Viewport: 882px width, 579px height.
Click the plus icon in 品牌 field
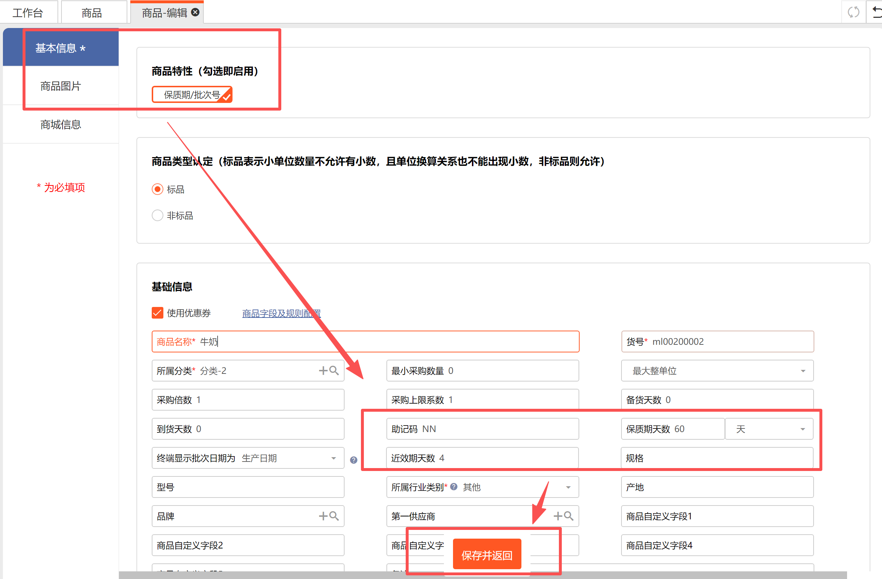[323, 516]
